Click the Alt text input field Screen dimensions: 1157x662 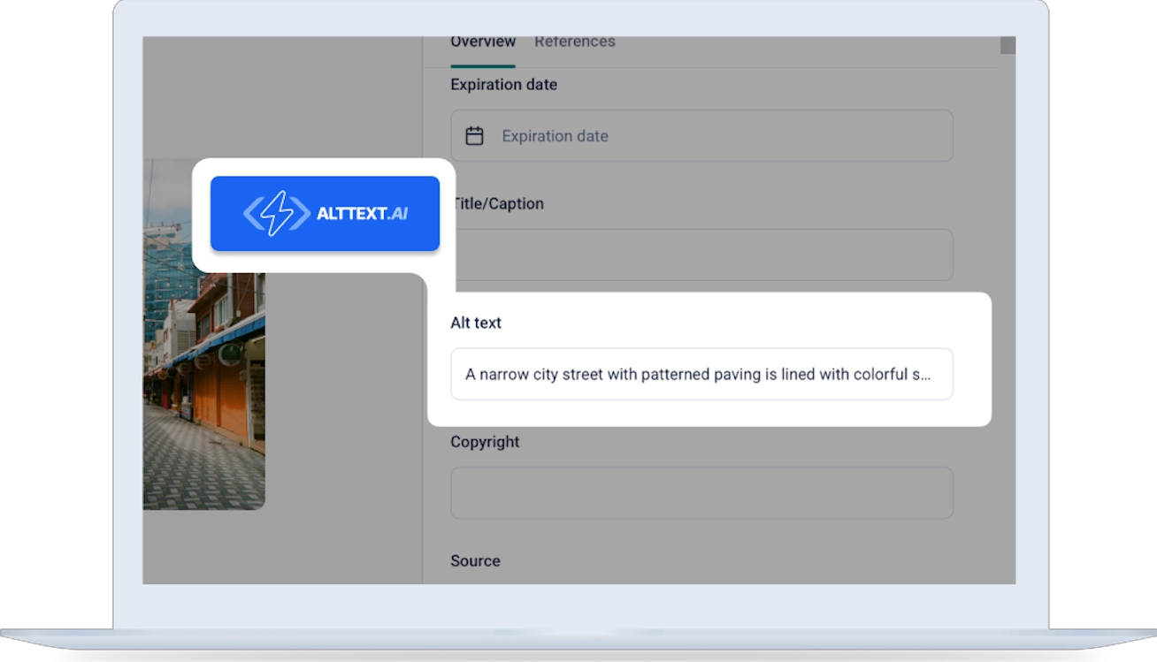pyautogui.click(x=701, y=374)
